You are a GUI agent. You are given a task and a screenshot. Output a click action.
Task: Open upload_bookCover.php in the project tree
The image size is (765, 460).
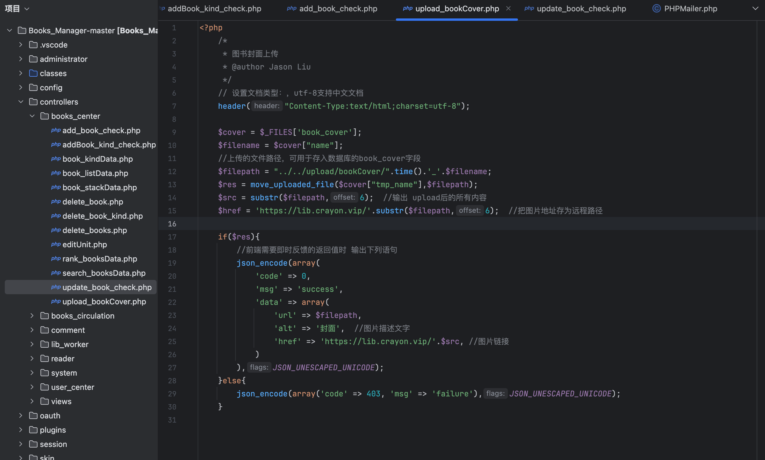[x=104, y=302]
